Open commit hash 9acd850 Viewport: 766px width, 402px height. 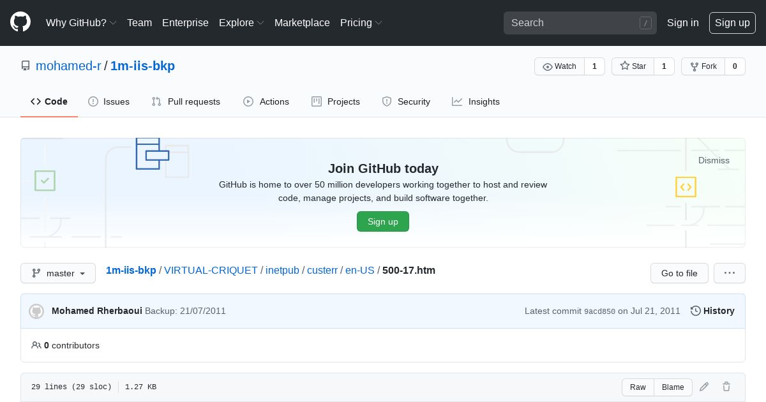(x=599, y=311)
